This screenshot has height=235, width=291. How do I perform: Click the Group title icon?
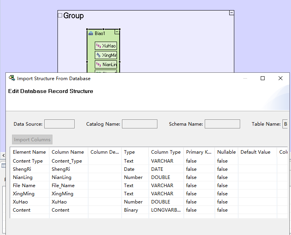coord(60,16)
